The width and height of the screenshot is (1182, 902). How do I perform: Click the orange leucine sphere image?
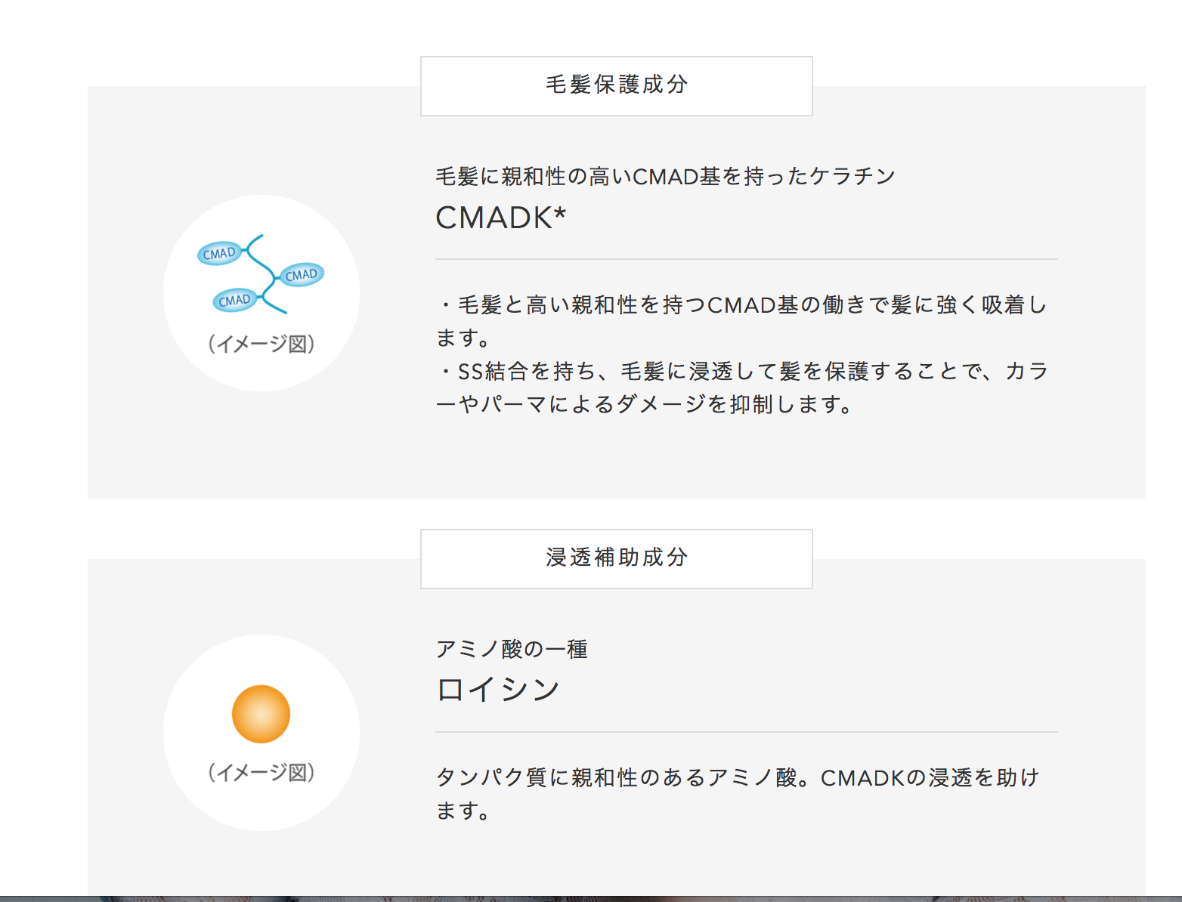click(x=261, y=714)
